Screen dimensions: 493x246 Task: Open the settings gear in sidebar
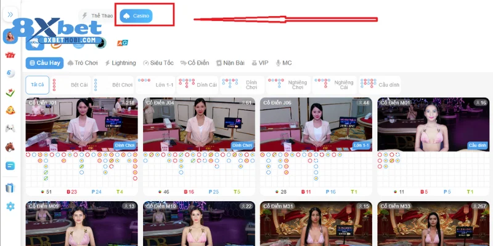coord(10,206)
